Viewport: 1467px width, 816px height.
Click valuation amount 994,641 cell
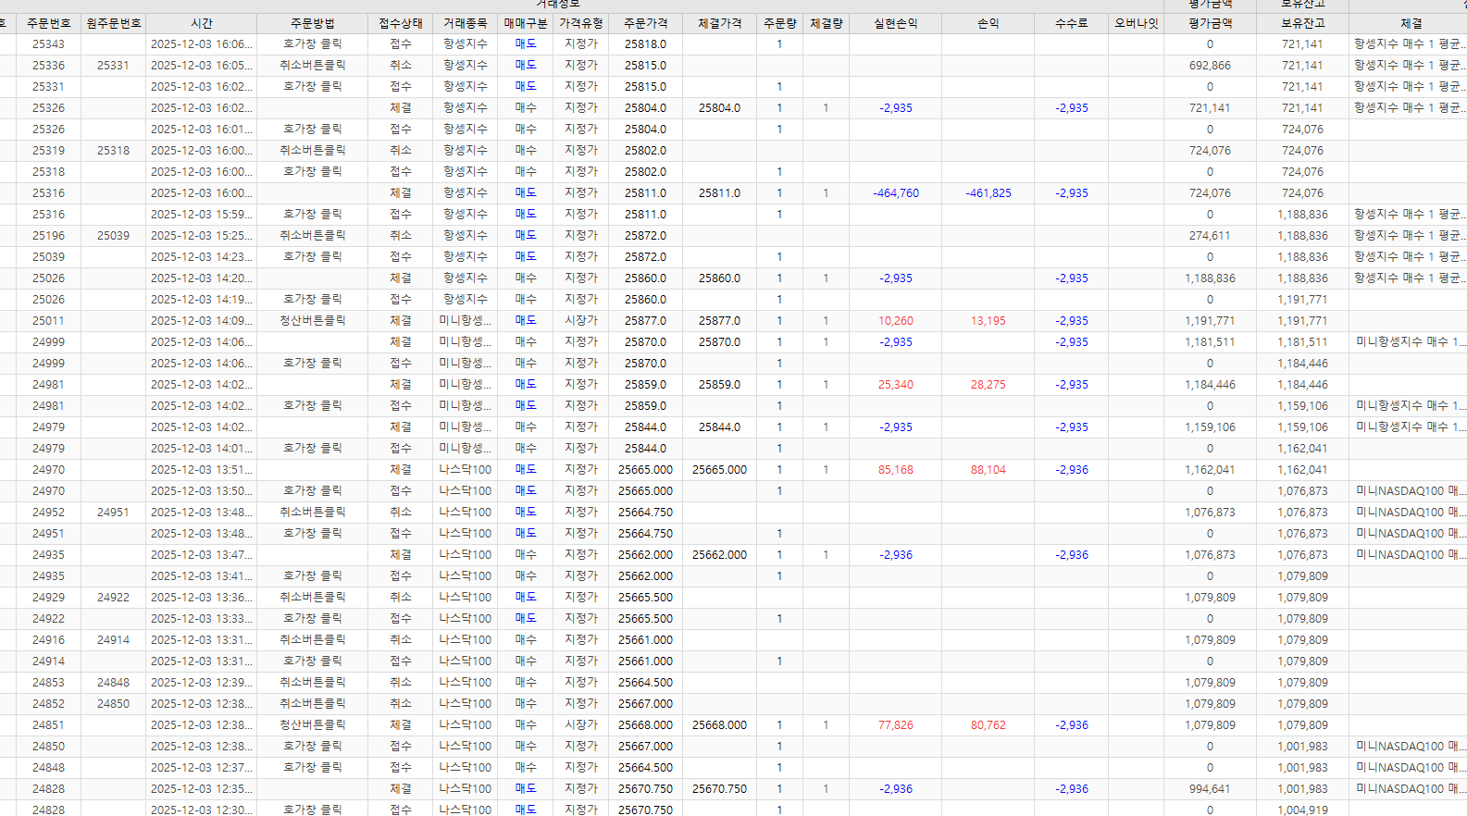point(1210,788)
